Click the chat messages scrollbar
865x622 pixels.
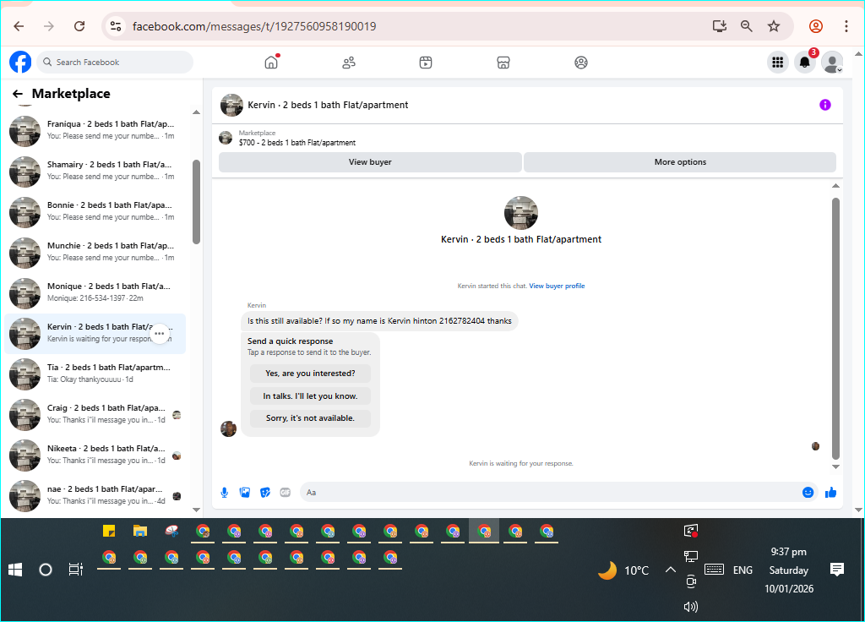point(835,329)
